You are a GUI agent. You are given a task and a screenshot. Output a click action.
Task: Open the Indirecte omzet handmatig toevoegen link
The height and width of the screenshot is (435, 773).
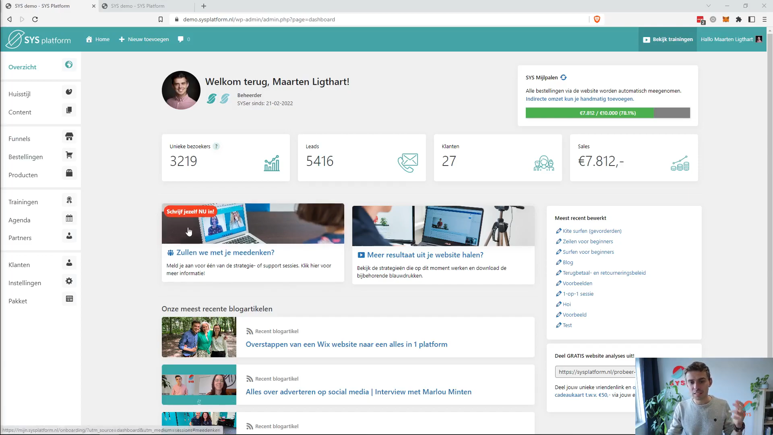pos(579,99)
